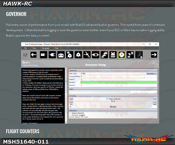Increase throttle MAX with upper right stepper
Screen dimensions: 175x145
pos(155,99)
